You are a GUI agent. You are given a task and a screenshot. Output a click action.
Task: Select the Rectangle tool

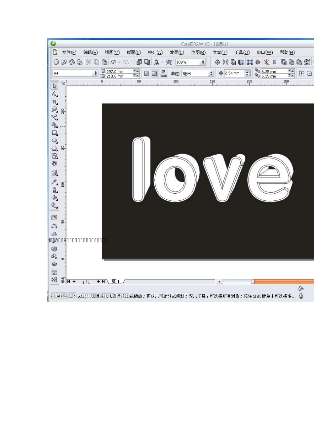(55, 133)
